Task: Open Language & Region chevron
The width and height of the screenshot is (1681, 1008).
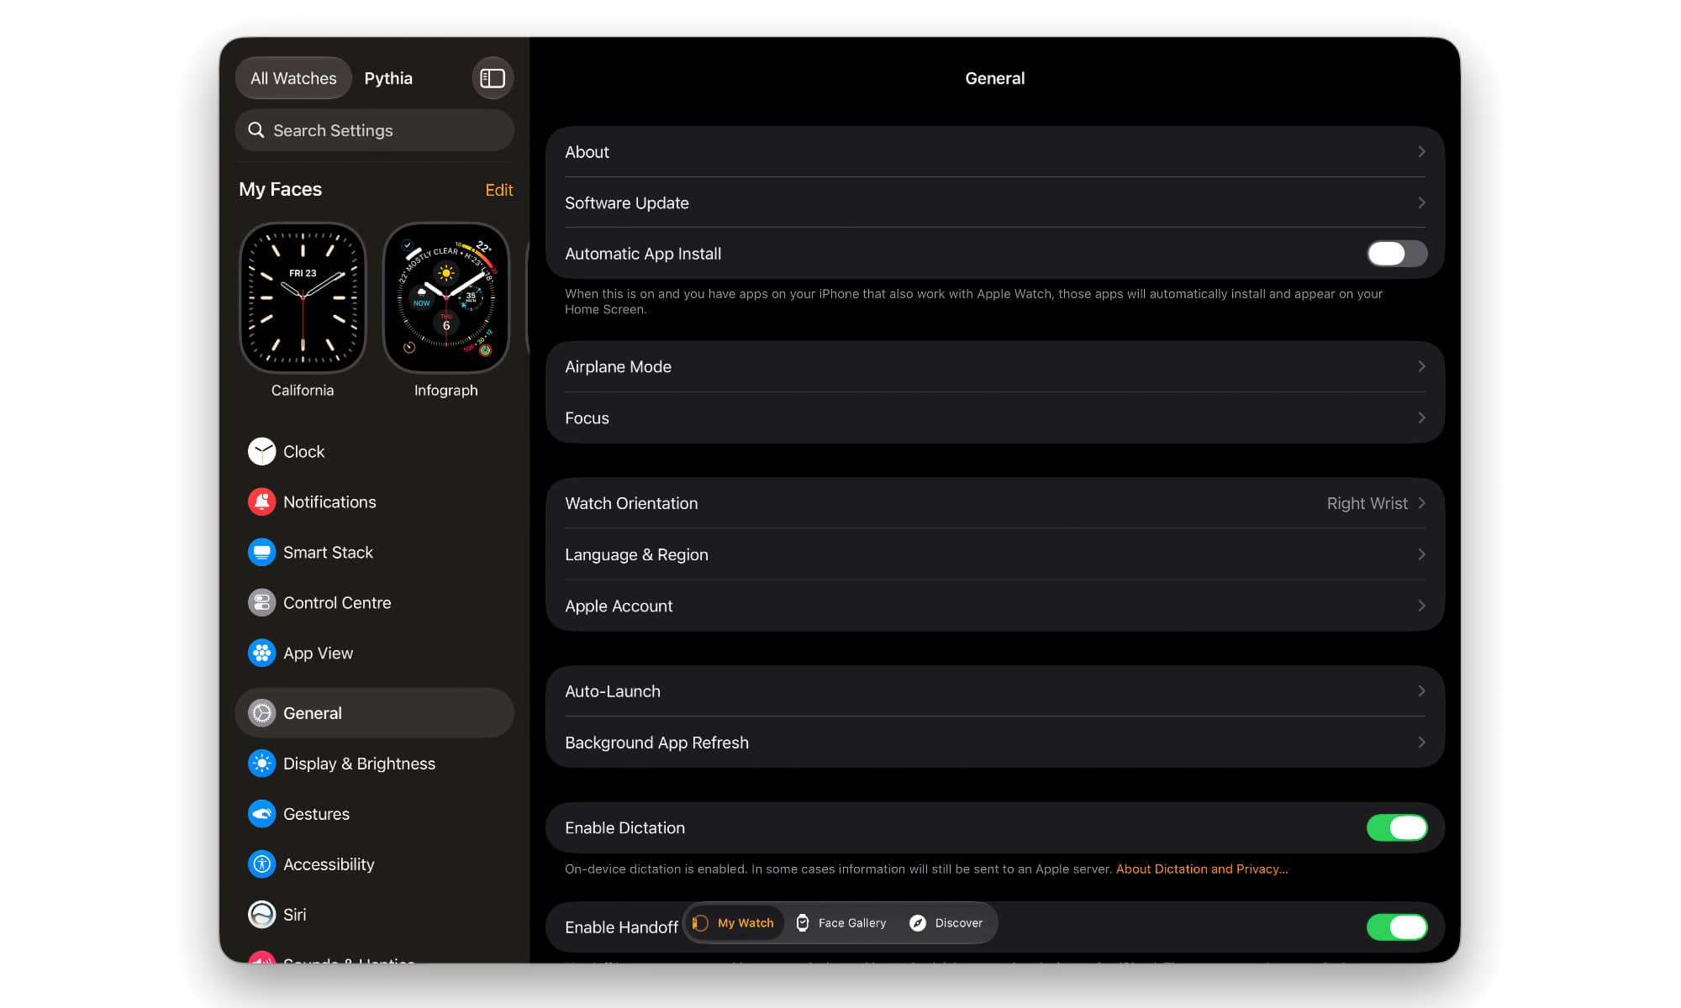Action: 1421,554
